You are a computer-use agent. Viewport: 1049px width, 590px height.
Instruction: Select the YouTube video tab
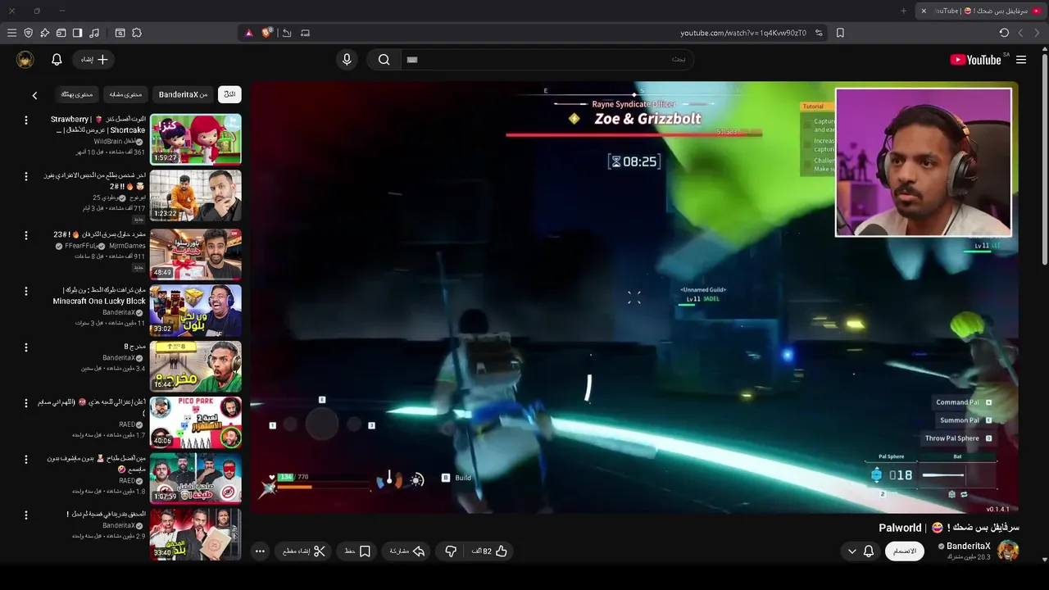[982, 11]
